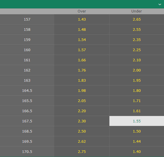Select Over 170.5 at 2.75
Image resolution: width=164 pixels, height=157 pixels.
tap(82, 151)
